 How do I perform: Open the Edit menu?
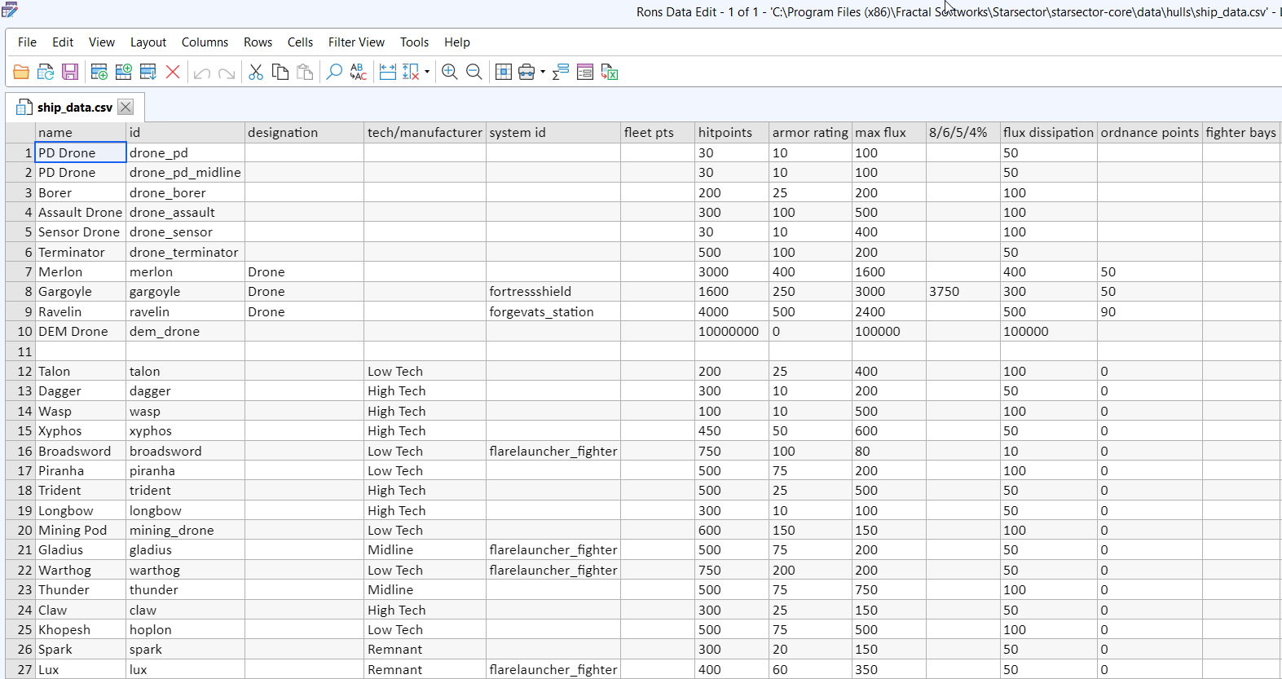click(63, 42)
